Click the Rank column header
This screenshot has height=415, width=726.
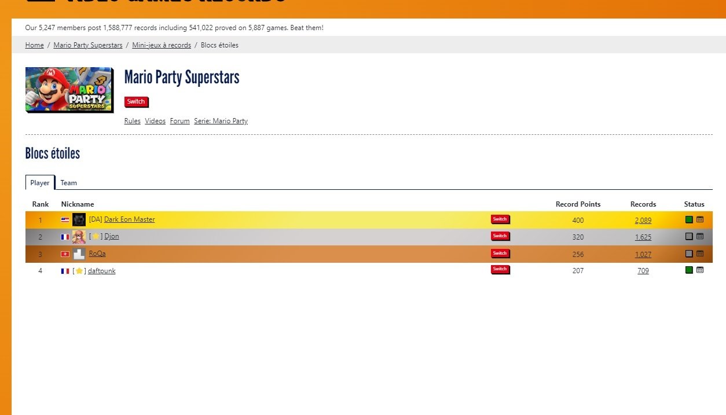(x=41, y=204)
